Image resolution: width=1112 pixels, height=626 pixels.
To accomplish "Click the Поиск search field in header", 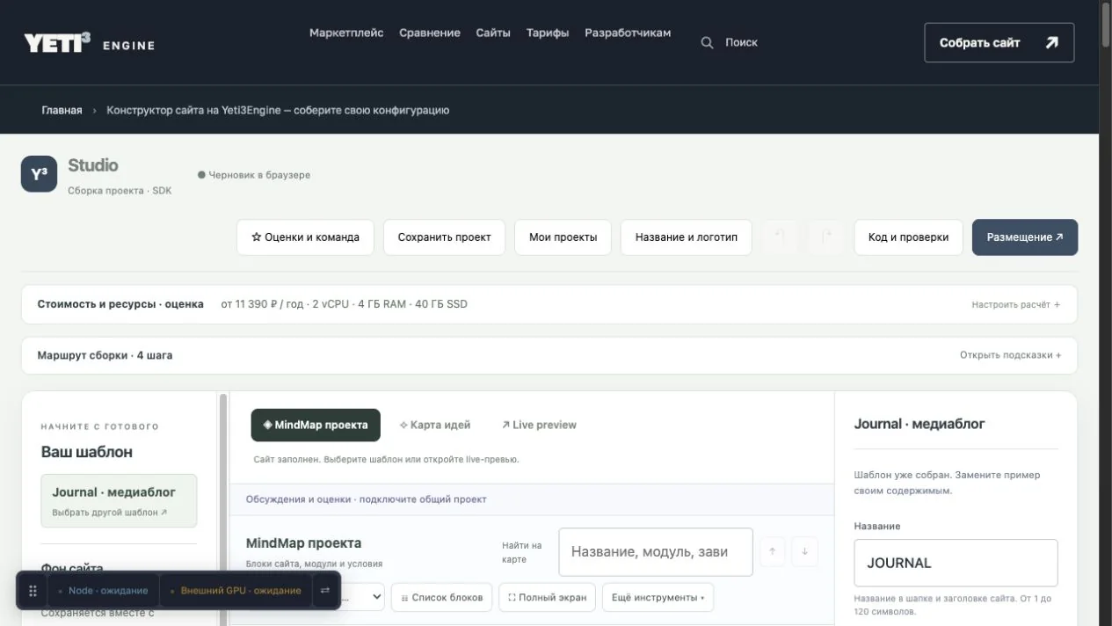I will point(741,42).
